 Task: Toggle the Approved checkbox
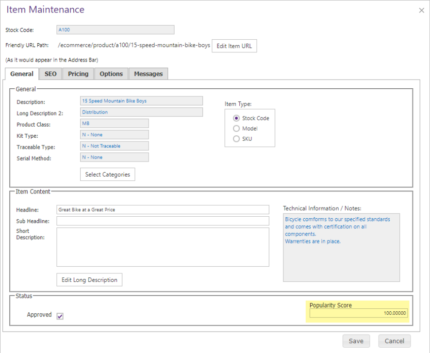click(x=60, y=316)
